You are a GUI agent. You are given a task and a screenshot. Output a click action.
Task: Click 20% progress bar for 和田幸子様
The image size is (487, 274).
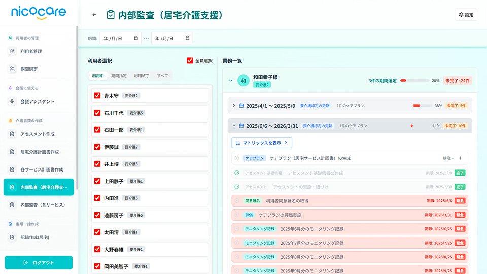(414, 81)
